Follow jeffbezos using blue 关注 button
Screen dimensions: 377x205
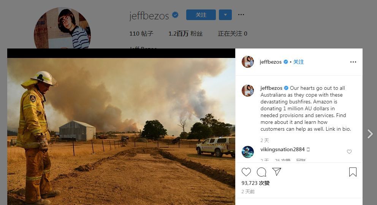(x=201, y=15)
